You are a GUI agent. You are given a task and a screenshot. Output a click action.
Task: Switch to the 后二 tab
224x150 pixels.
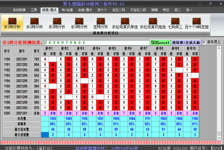pyautogui.click(x=177, y=10)
